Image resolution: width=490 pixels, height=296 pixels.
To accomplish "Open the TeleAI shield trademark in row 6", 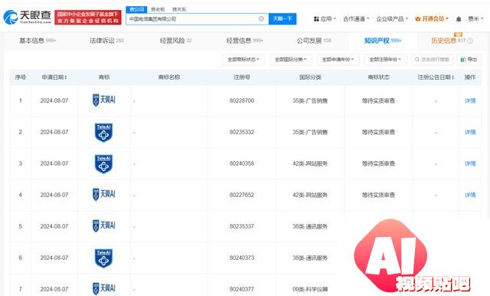I will pyautogui.click(x=104, y=258).
